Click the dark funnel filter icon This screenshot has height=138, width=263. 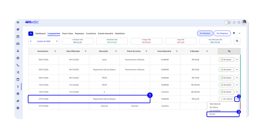[234, 33]
